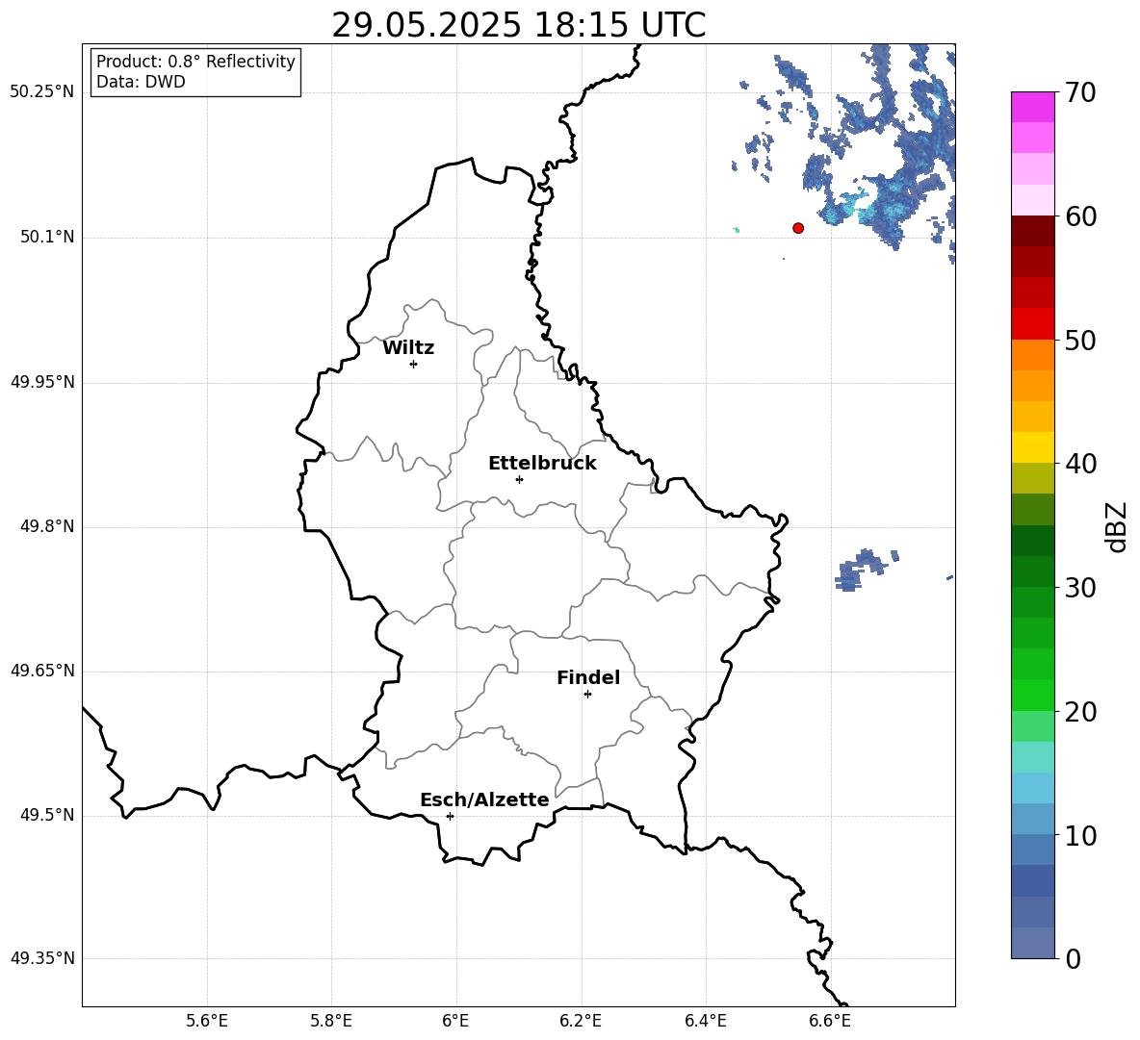Click the bright green colorbar segment above 20

1033,695
